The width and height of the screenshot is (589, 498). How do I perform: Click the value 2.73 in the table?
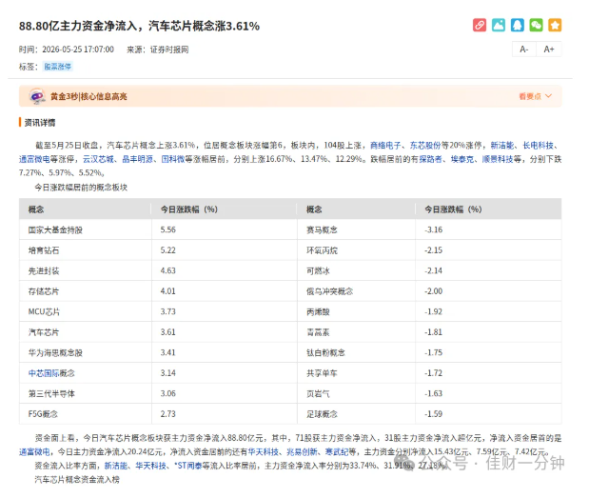[x=167, y=414]
